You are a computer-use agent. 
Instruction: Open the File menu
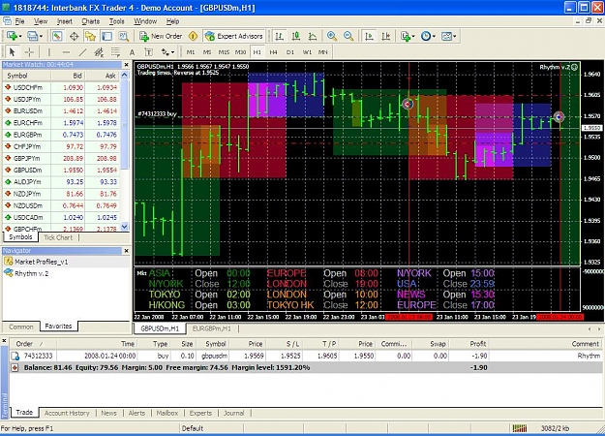[x=19, y=21]
